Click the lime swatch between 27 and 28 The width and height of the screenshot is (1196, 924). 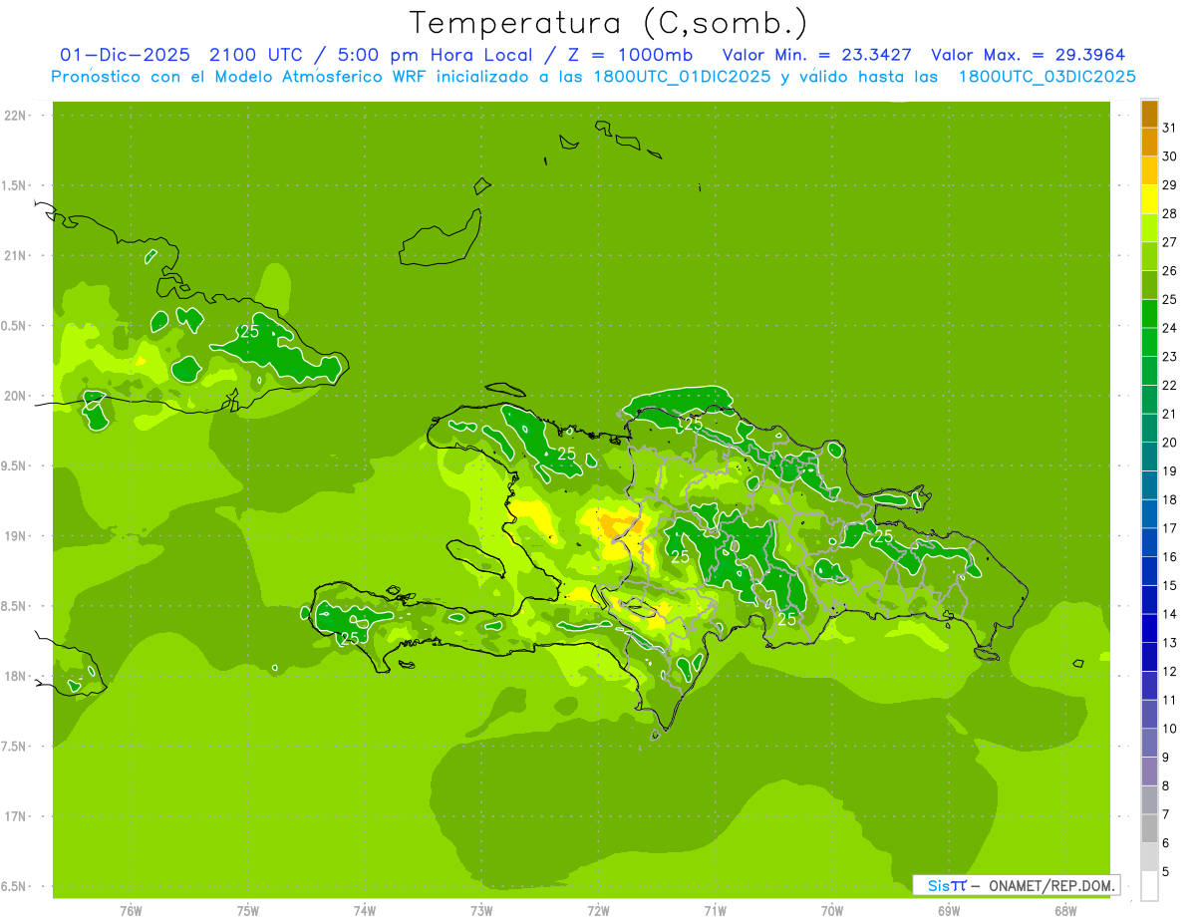coord(1149,228)
